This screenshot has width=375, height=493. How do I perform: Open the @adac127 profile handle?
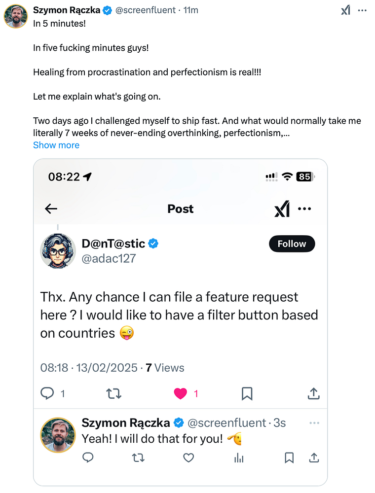pyautogui.click(x=109, y=258)
